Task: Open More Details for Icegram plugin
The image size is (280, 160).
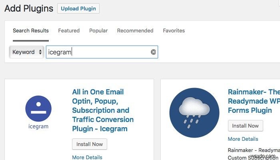Action: [x=87, y=157]
